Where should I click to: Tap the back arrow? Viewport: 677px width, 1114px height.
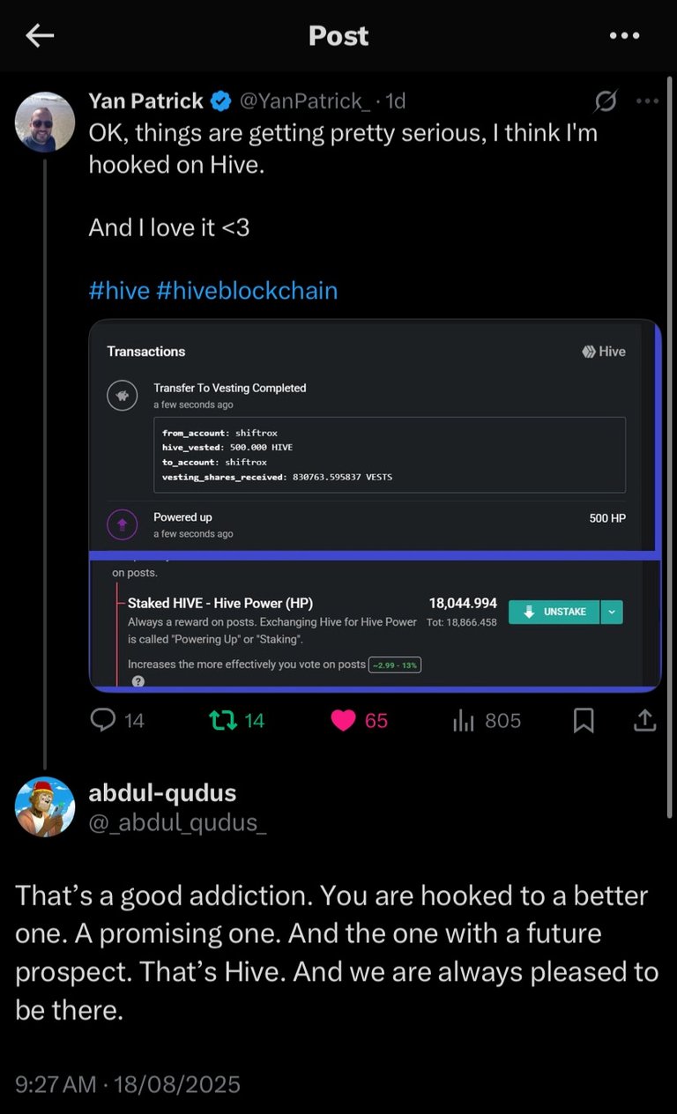pos(40,35)
